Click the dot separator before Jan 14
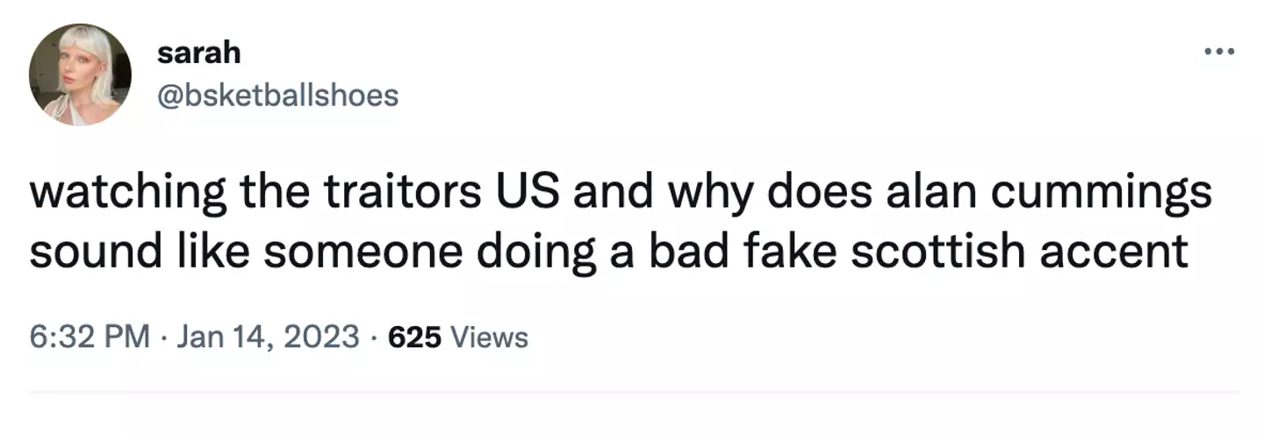 [163, 336]
